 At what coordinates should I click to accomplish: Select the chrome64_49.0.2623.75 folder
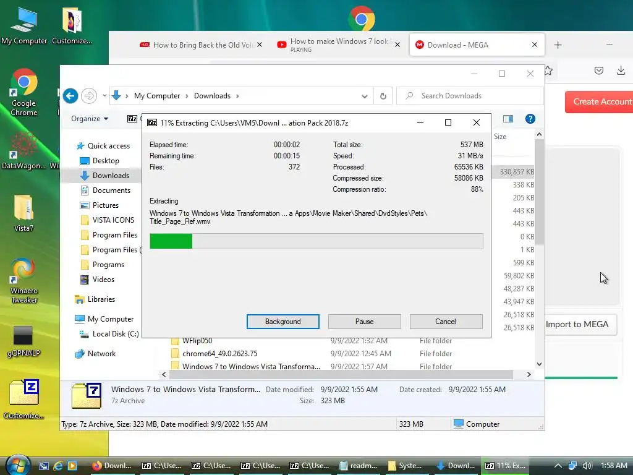219,353
